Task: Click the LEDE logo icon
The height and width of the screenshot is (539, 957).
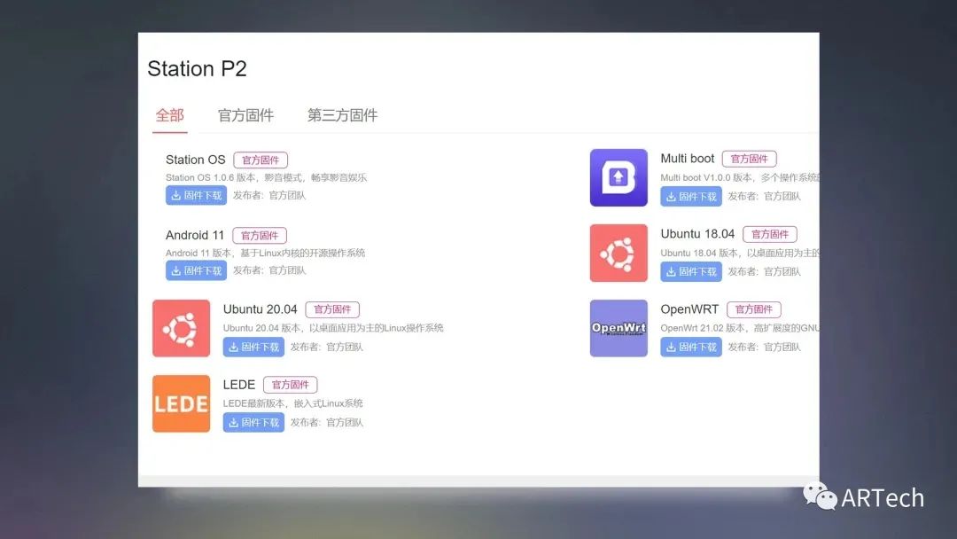Action: tap(182, 403)
